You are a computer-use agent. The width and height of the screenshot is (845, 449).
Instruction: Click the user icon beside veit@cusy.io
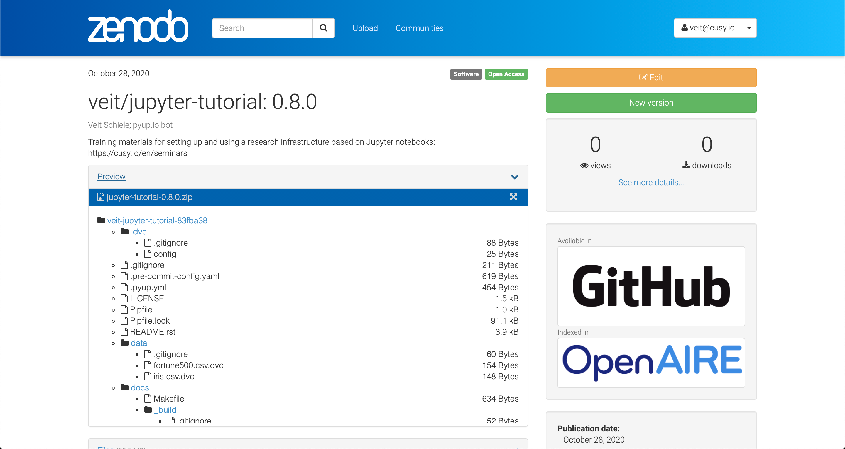684,28
